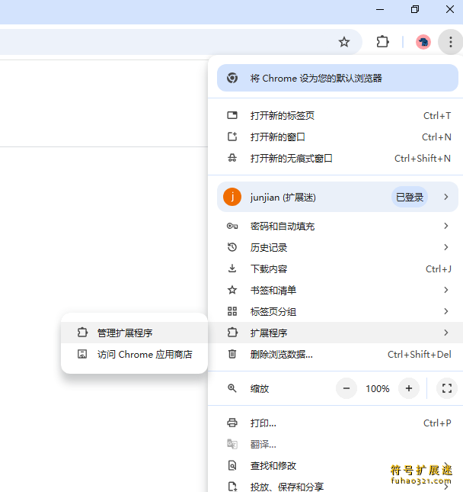This screenshot has width=463, height=492.
Task: Click the grid icon for tab groups
Action: point(232,311)
